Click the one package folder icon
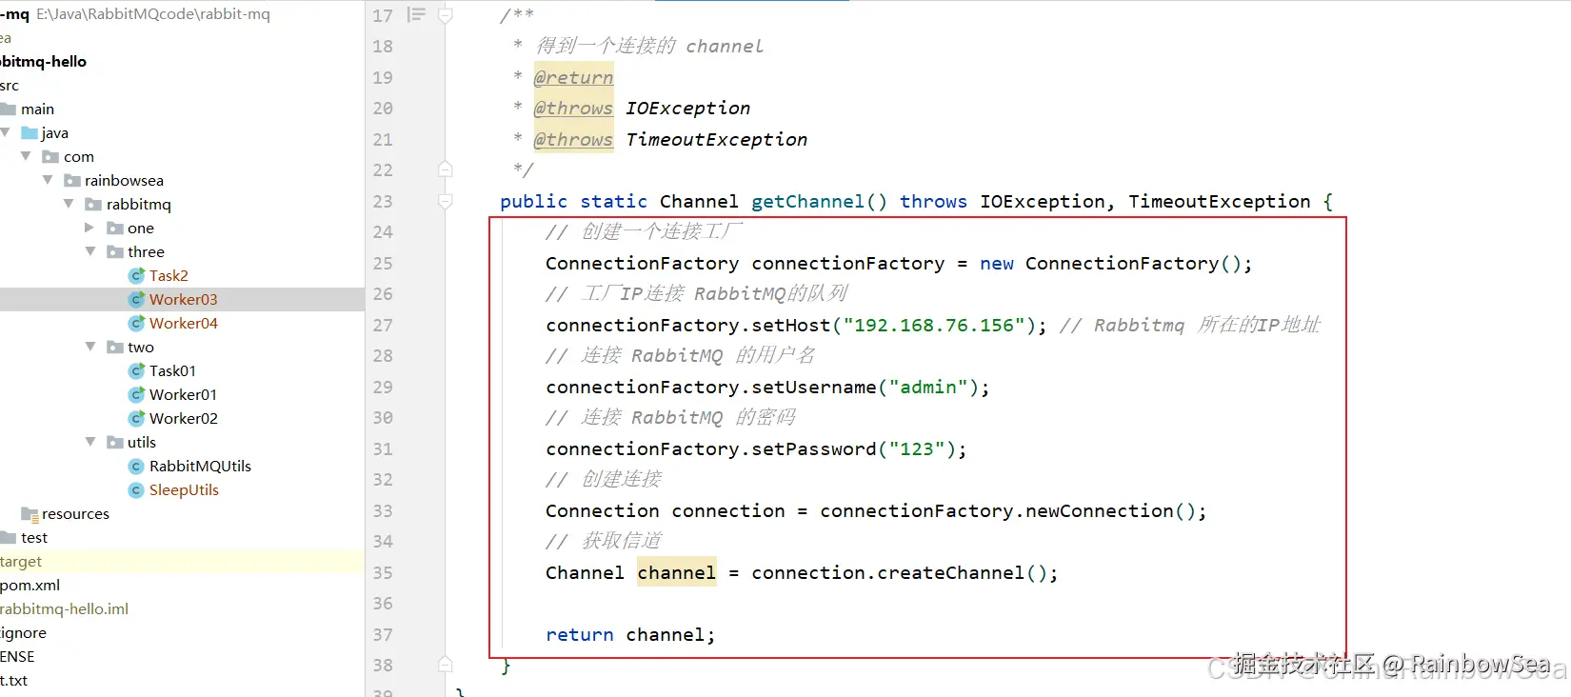Screen dimensions: 1571x697 pyautogui.click(x=115, y=228)
